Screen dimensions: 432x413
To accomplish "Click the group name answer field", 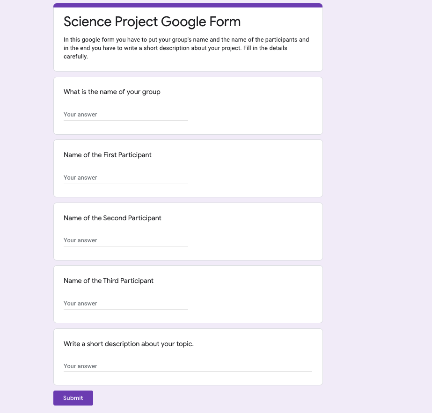I will pos(125,115).
